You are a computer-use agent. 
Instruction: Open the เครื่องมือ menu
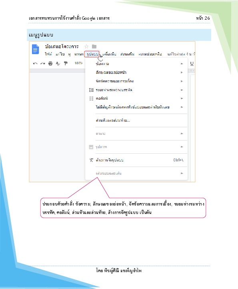(110, 54)
